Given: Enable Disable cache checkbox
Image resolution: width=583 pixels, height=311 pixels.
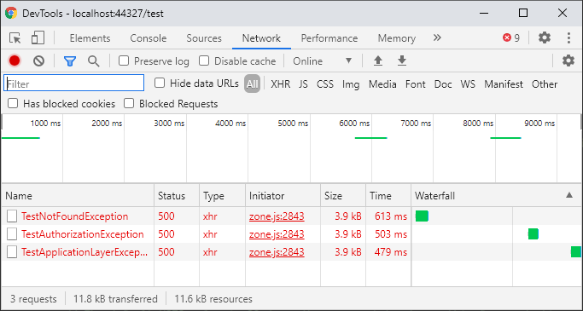Looking at the screenshot, I should pos(204,60).
